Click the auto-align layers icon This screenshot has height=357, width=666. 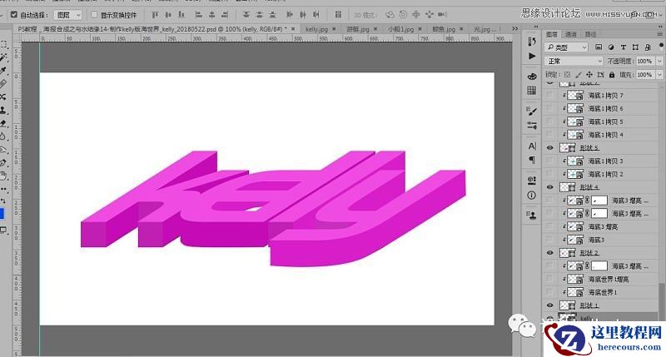(x=338, y=15)
